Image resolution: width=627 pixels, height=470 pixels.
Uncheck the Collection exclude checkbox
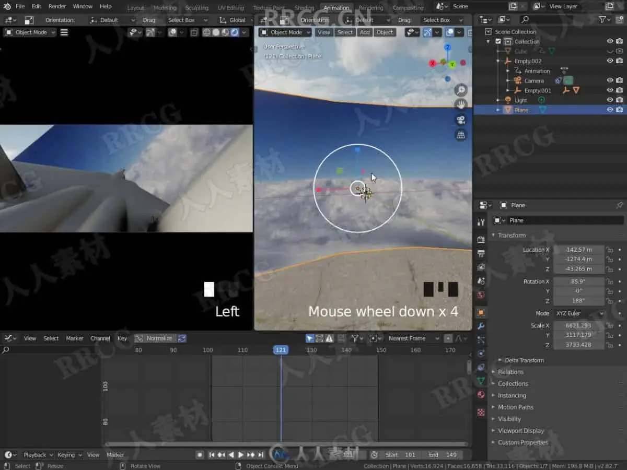click(498, 42)
